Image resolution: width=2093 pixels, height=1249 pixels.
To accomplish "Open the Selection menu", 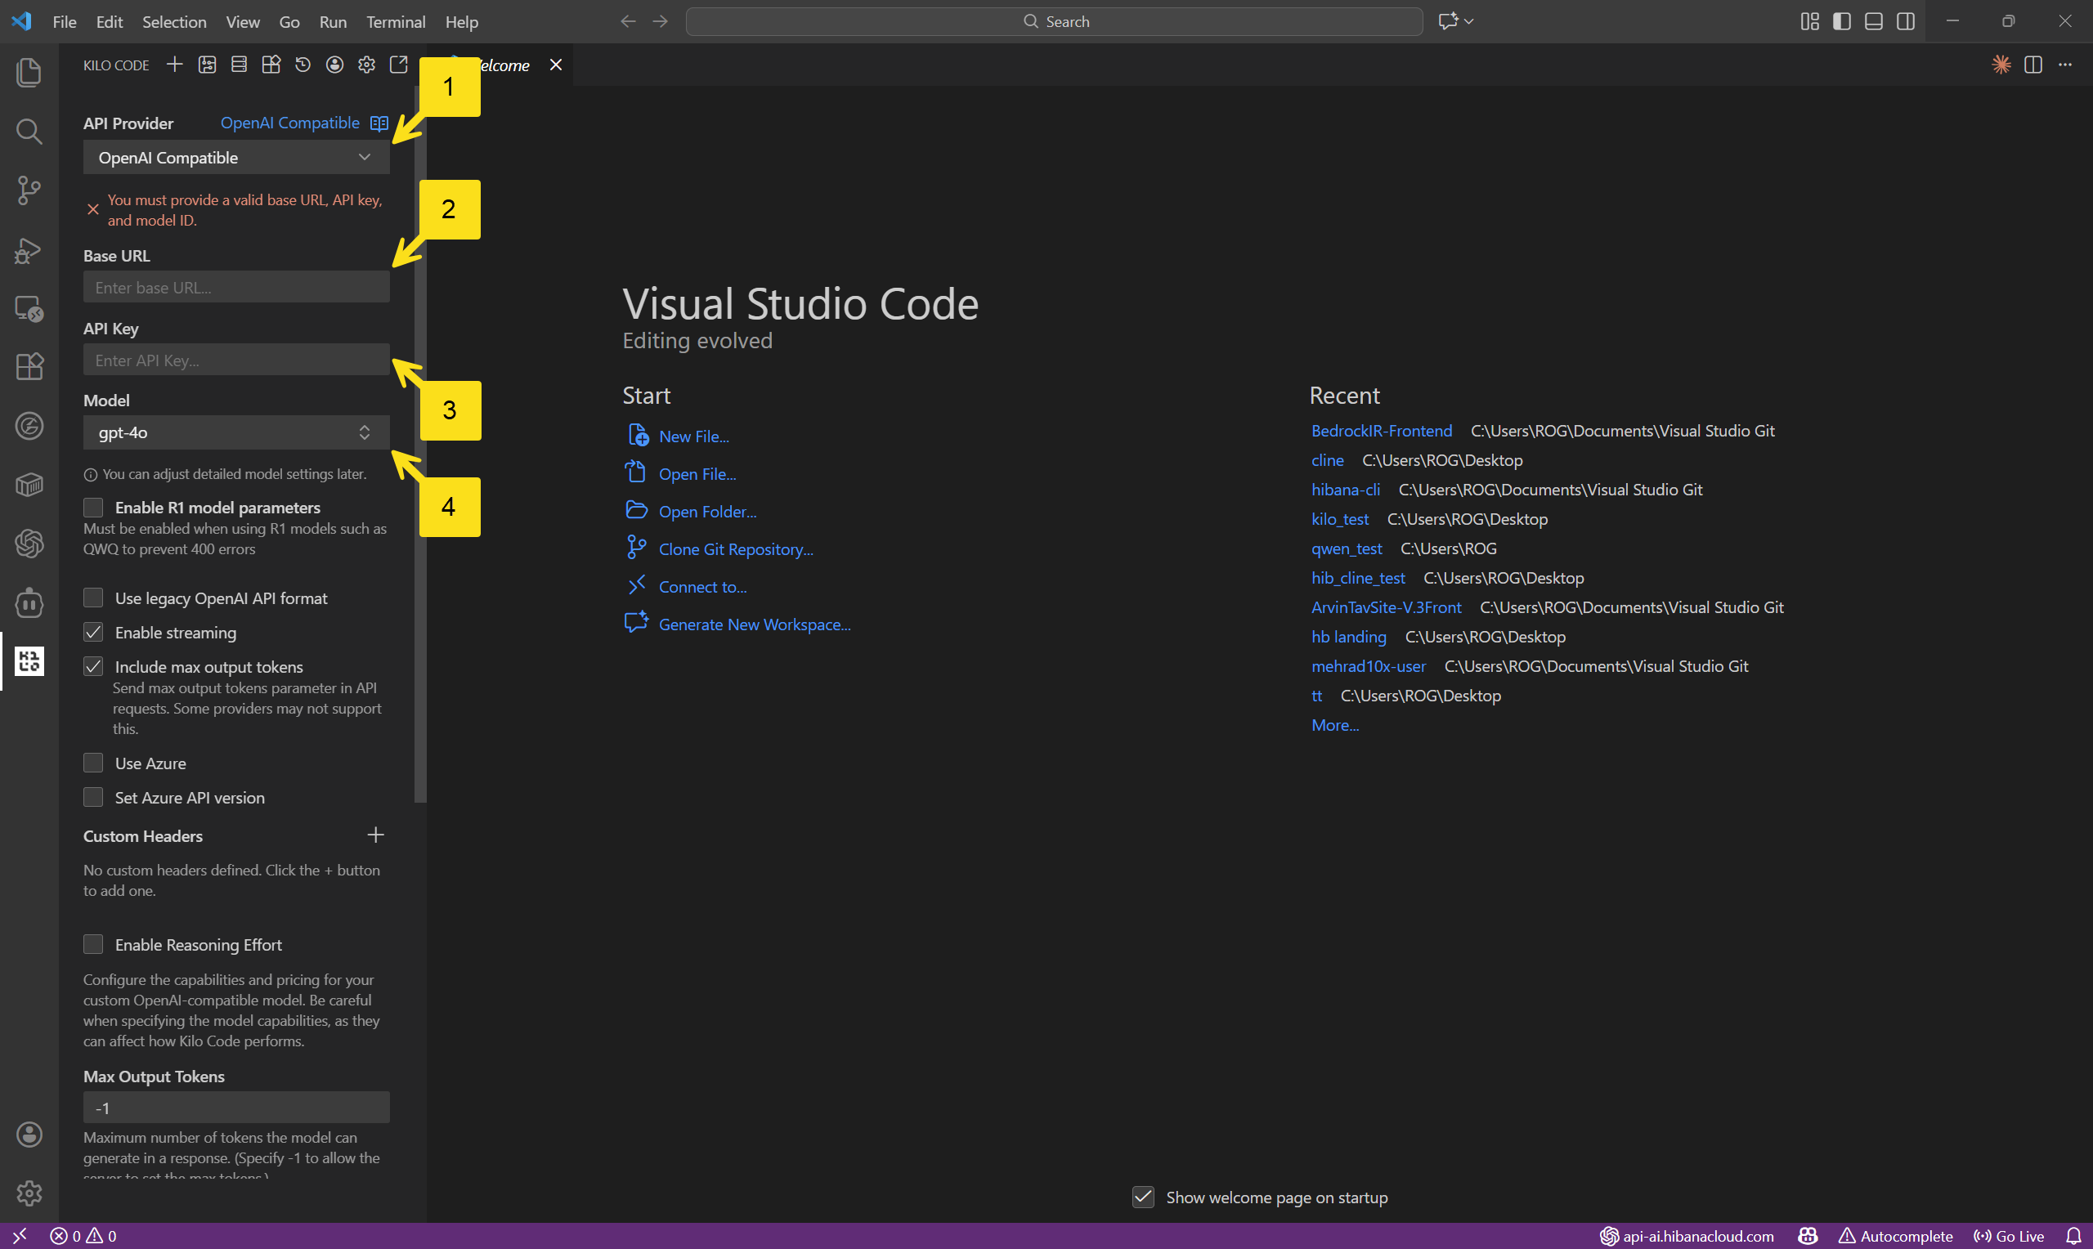I will (x=174, y=22).
